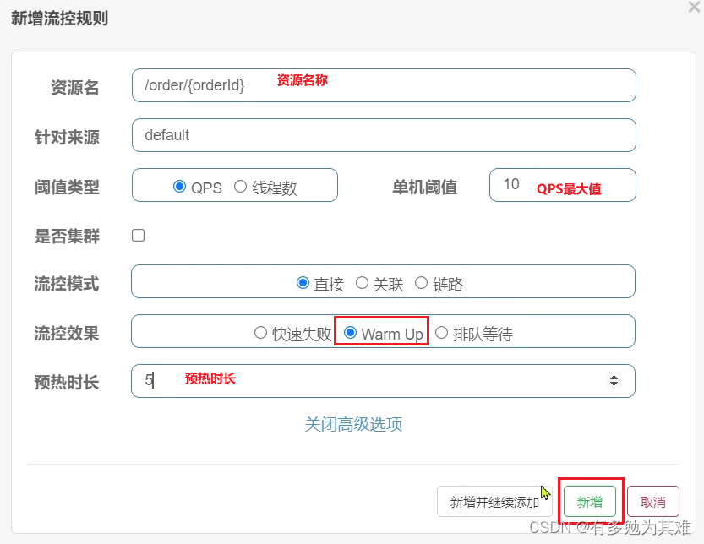Click the 流控效果 label
The width and height of the screenshot is (704, 544).
[x=67, y=334]
